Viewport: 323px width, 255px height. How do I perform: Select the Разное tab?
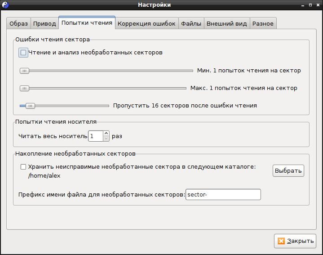(x=263, y=23)
